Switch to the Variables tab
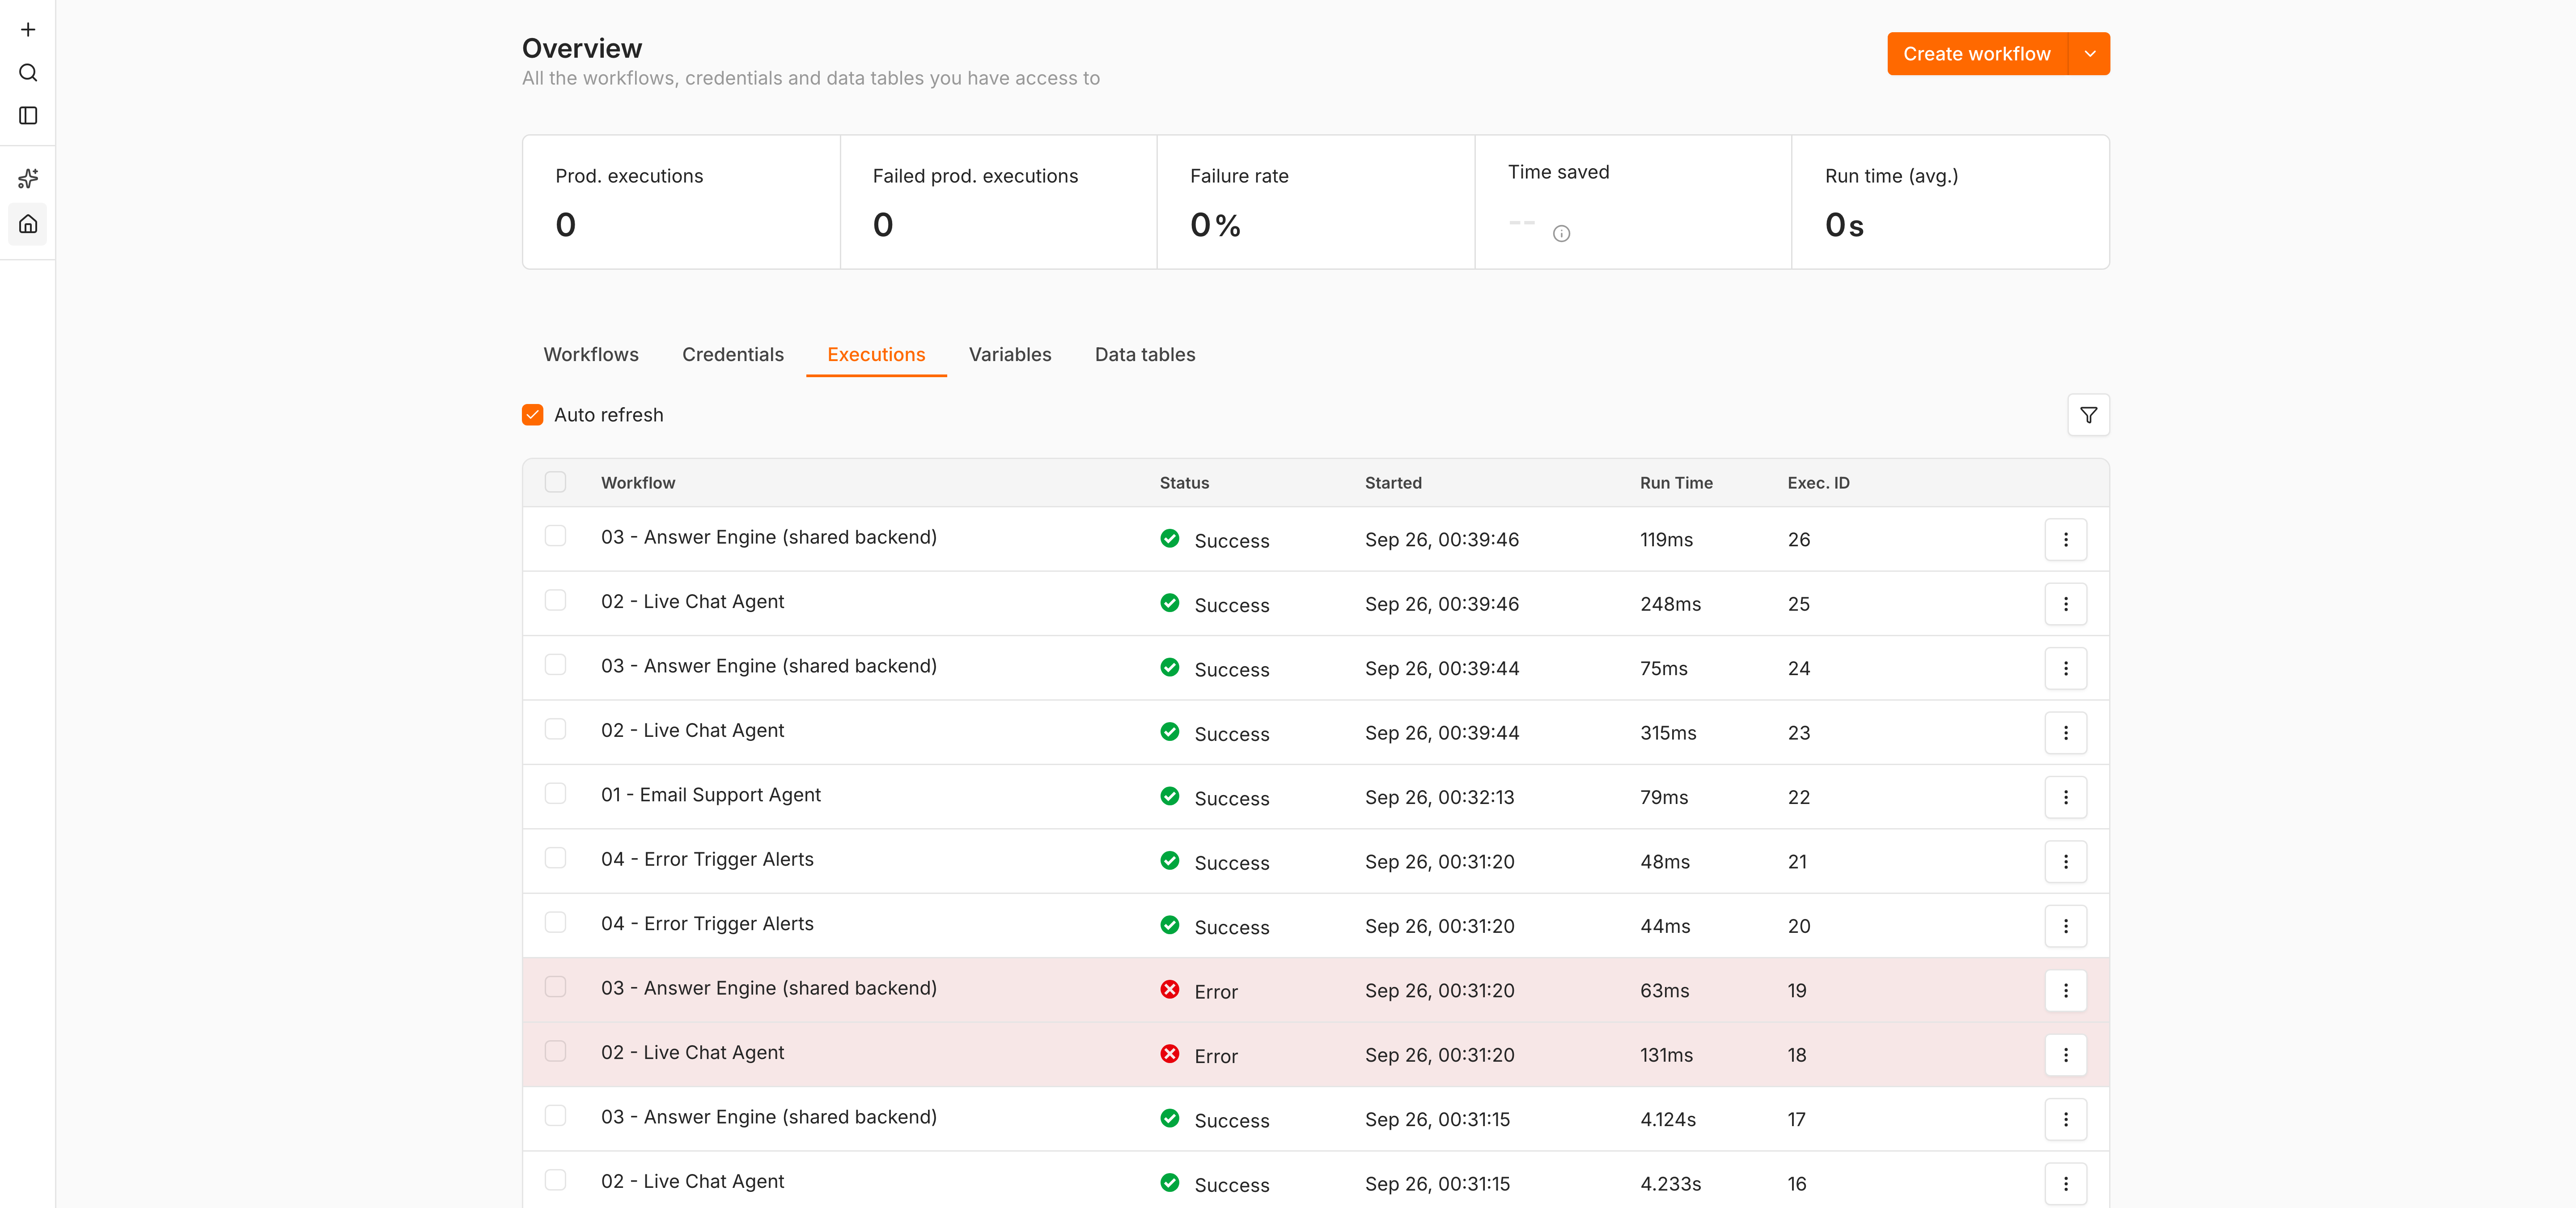This screenshot has height=1208, width=2576. [x=1009, y=355]
